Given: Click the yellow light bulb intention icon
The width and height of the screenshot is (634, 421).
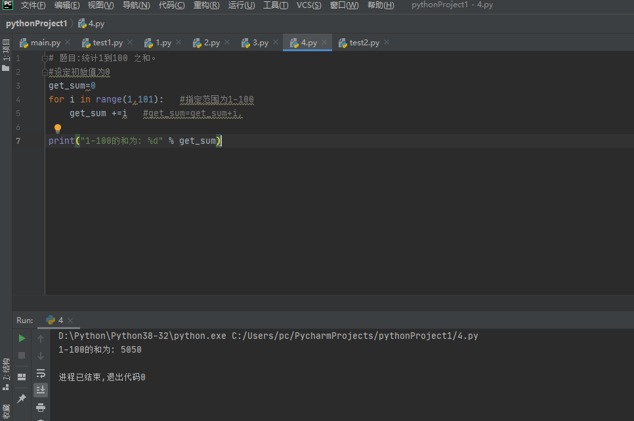Looking at the screenshot, I should tap(58, 129).
